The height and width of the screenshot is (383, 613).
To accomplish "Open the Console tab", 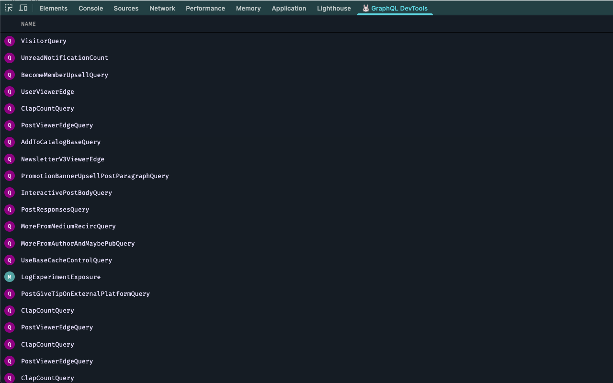I will point(91,8).
